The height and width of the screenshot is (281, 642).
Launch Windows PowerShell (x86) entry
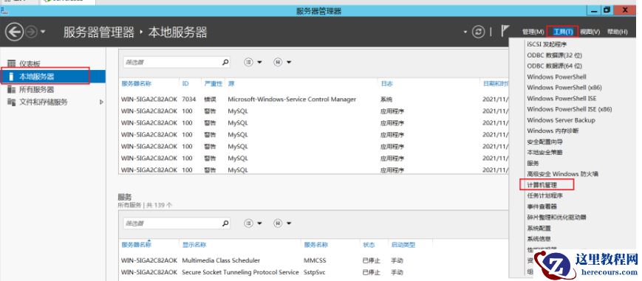coord(564,87)
